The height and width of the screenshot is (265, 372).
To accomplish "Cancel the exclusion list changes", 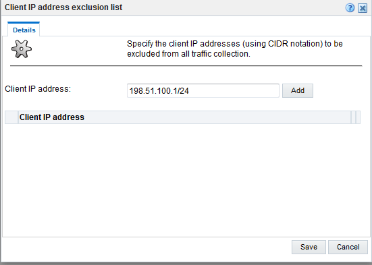I will 348,247.
